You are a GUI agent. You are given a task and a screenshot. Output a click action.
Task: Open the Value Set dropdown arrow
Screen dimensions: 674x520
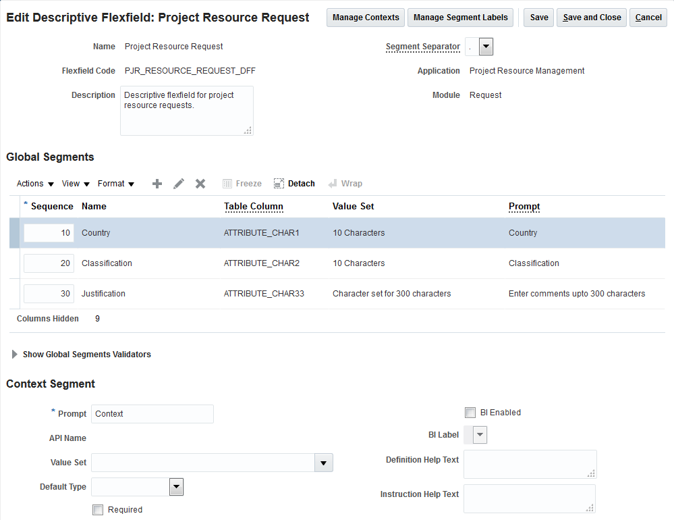(324, 463)
